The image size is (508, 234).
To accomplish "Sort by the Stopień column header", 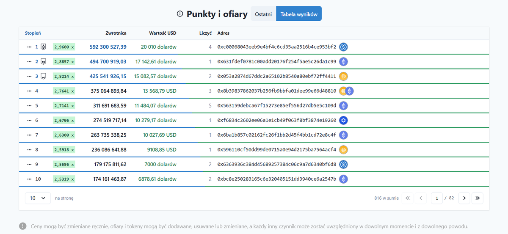I will [x=33, y=33].
